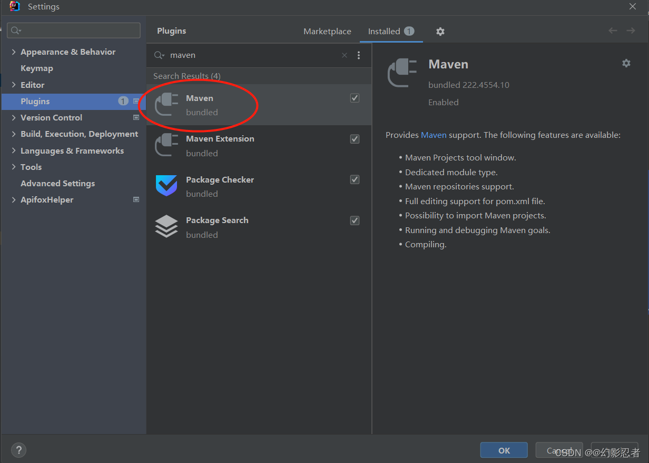Click project-level icon beside ApifoxHelper

pyautogui.click(x=136, y=199)
